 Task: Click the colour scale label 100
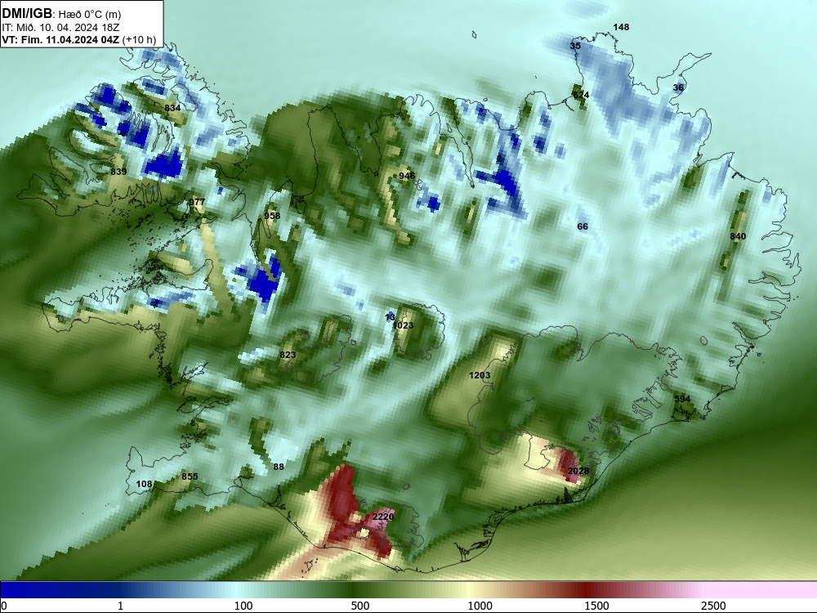(x=243, y=606)
